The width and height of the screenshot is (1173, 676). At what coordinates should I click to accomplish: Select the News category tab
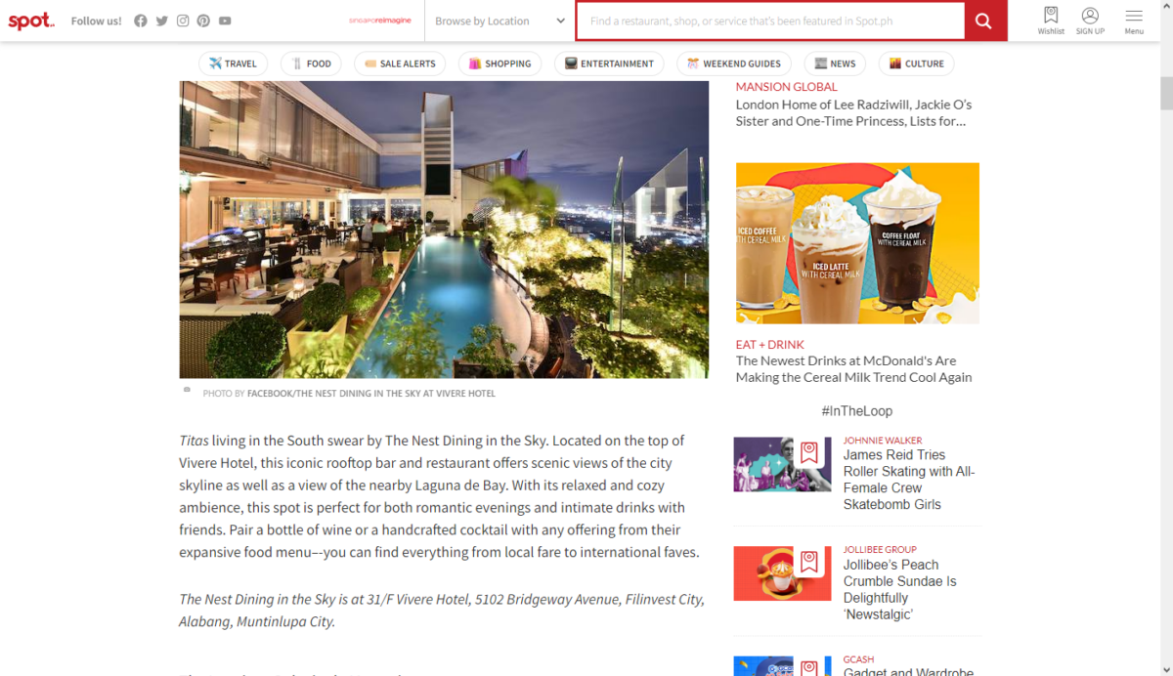pos(835,63)
